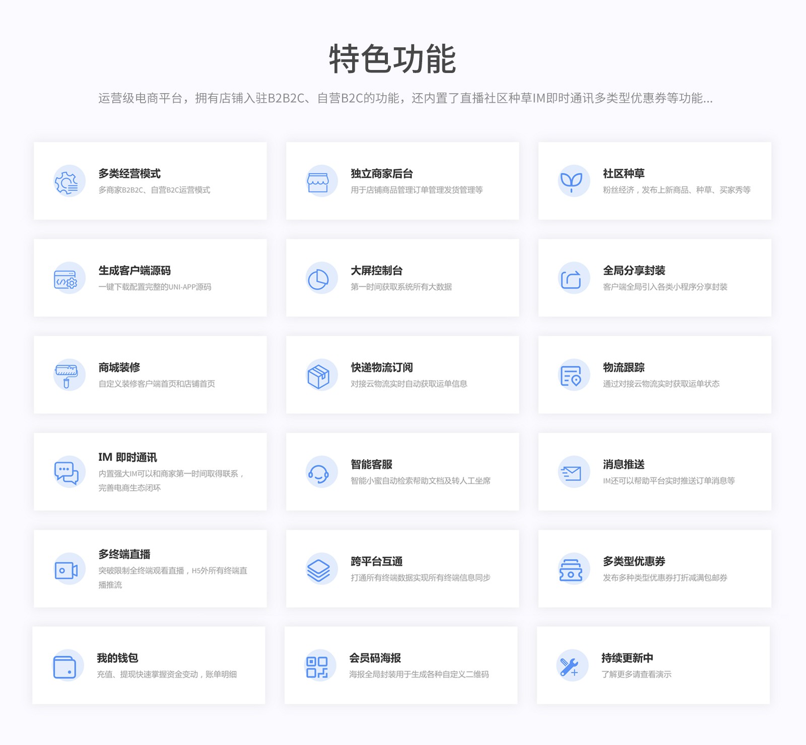Click the video camera icon for 多终端直播

tap(66, 570)
